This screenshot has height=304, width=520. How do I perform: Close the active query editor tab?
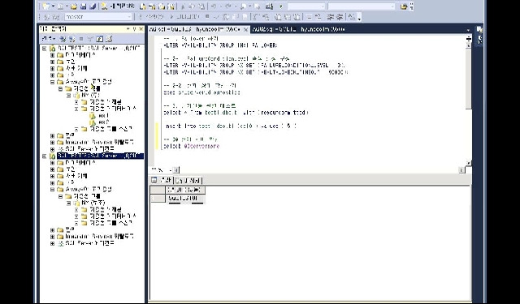pos(245,30)
